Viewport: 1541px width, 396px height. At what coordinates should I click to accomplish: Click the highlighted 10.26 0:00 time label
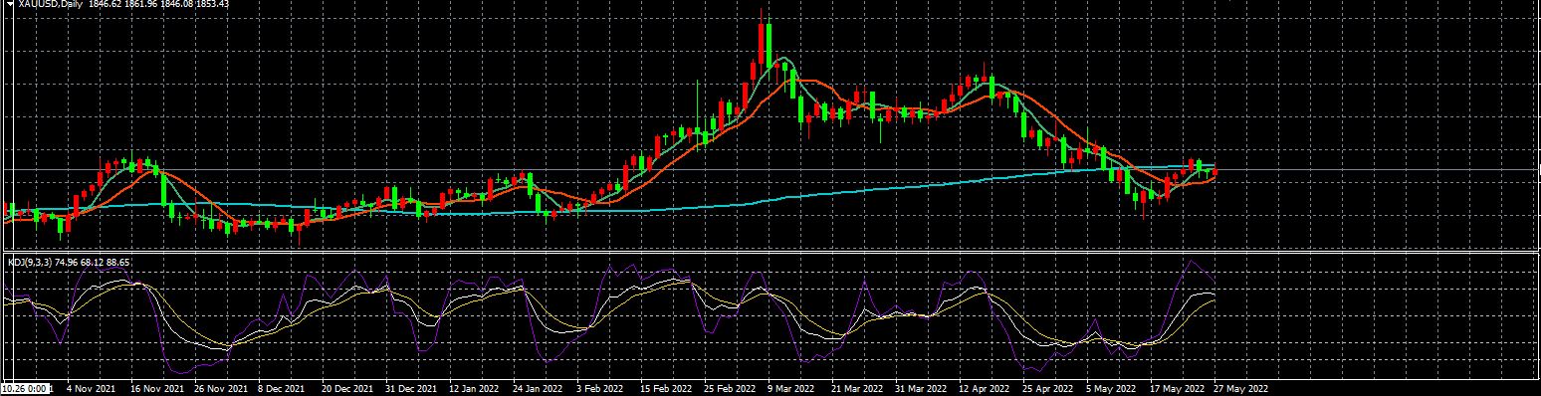click(x=25, y=389)
